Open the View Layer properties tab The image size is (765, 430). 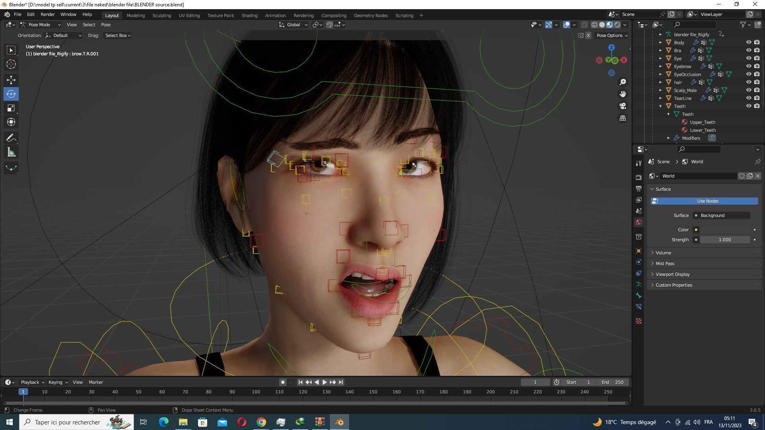coord(639,199)
